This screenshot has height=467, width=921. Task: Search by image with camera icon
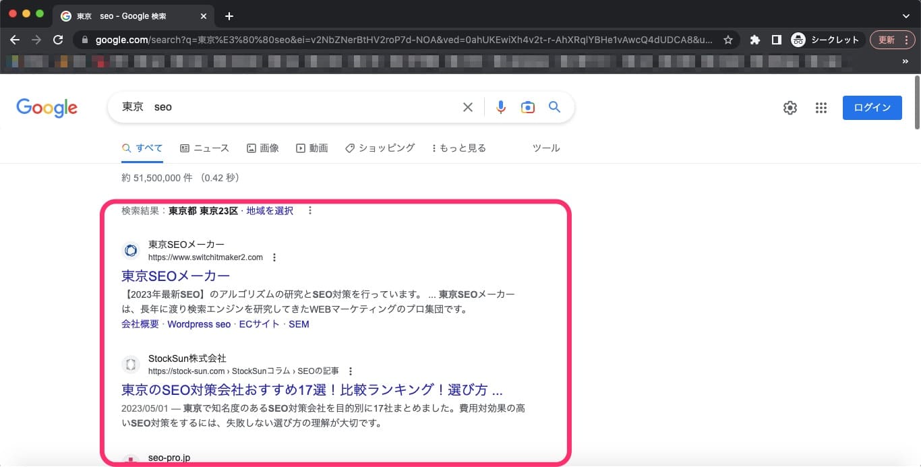pyautogui.click(x=527, y=107)
